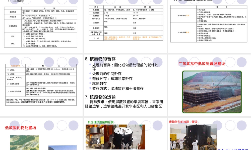Click the 适用范围 row label
251x150 pixels.
[x=13, y=12]
